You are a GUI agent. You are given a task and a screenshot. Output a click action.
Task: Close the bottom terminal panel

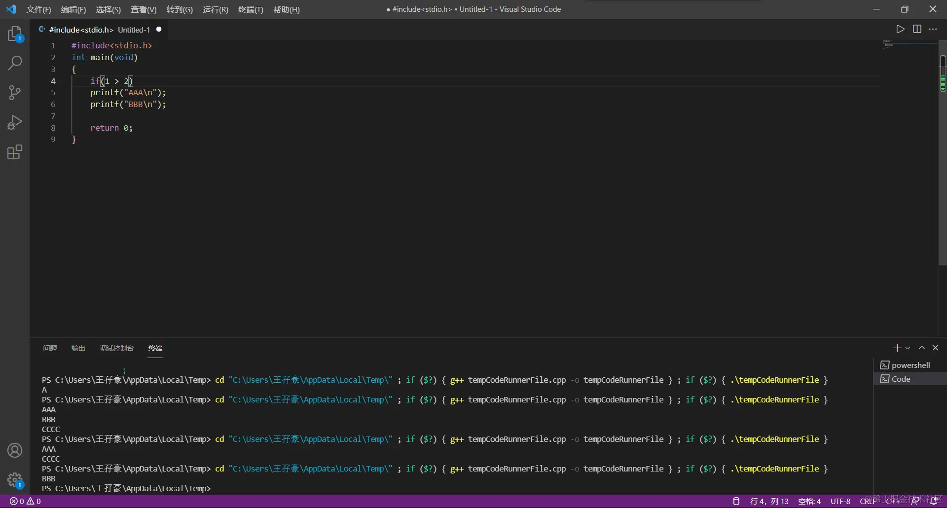pyautogui.click(x=935, y=348)
